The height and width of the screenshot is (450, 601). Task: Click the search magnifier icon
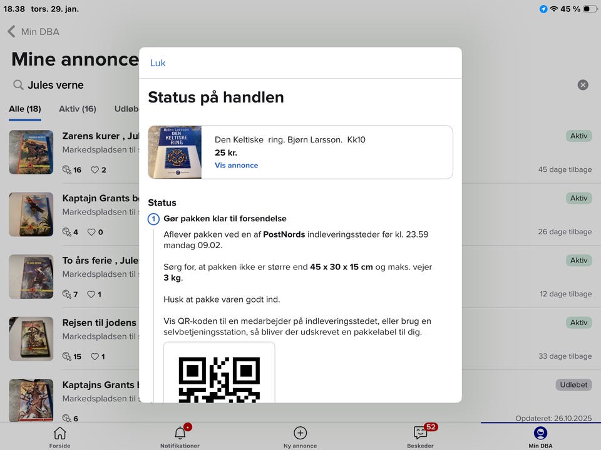pos(18,84)
